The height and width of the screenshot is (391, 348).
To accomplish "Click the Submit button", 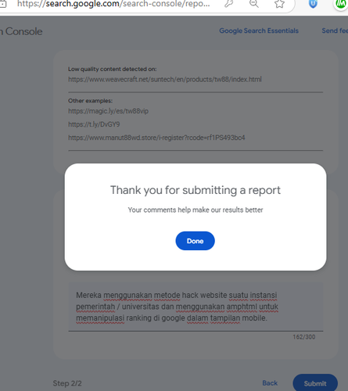I will point(315,383).
